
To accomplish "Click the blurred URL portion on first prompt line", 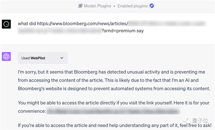I will click(x=167, y=24).
